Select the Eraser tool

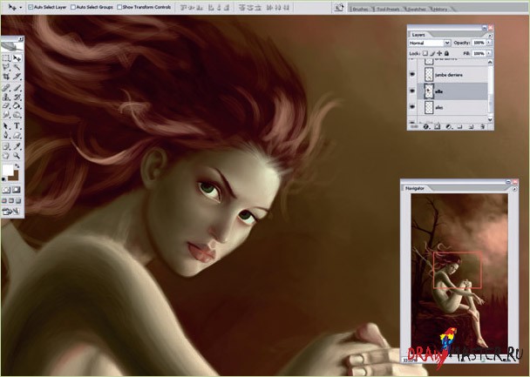pos(6,106)
